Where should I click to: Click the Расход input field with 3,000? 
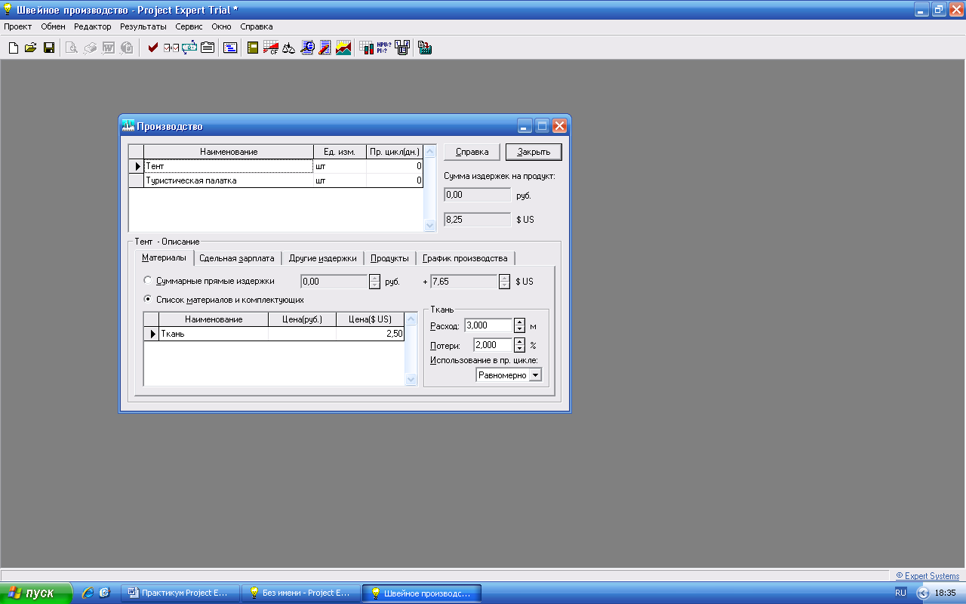click(x=488, y=325)
